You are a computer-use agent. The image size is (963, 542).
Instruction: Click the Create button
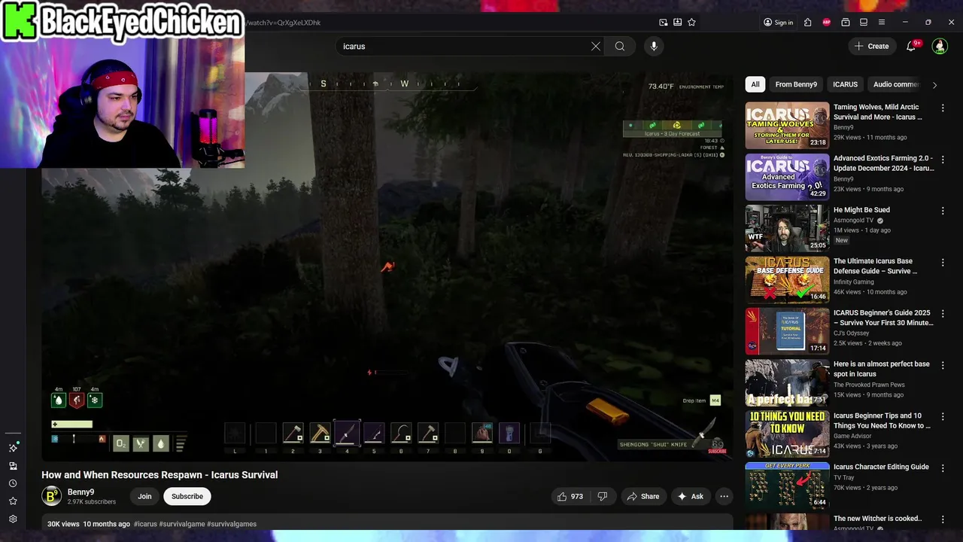[x=871, y=46]
